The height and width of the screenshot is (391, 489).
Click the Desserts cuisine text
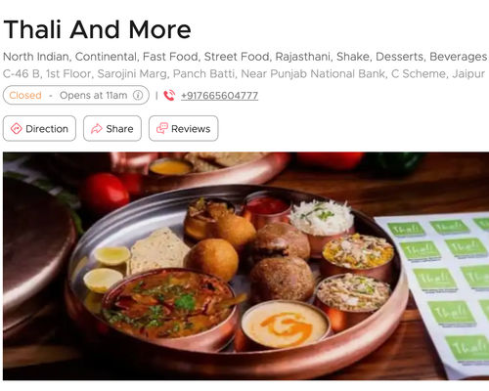[x=399, y=57]
